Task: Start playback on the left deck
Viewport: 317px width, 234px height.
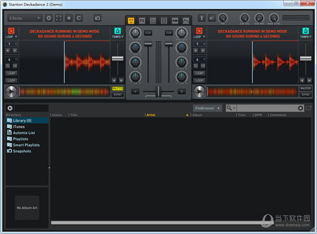Action: [x=11, y=91]
